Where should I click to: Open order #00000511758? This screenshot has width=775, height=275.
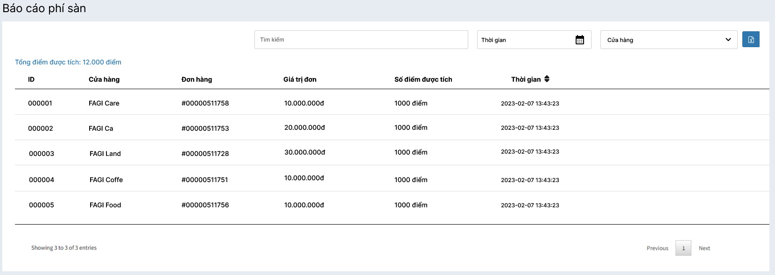click(205, 103)
